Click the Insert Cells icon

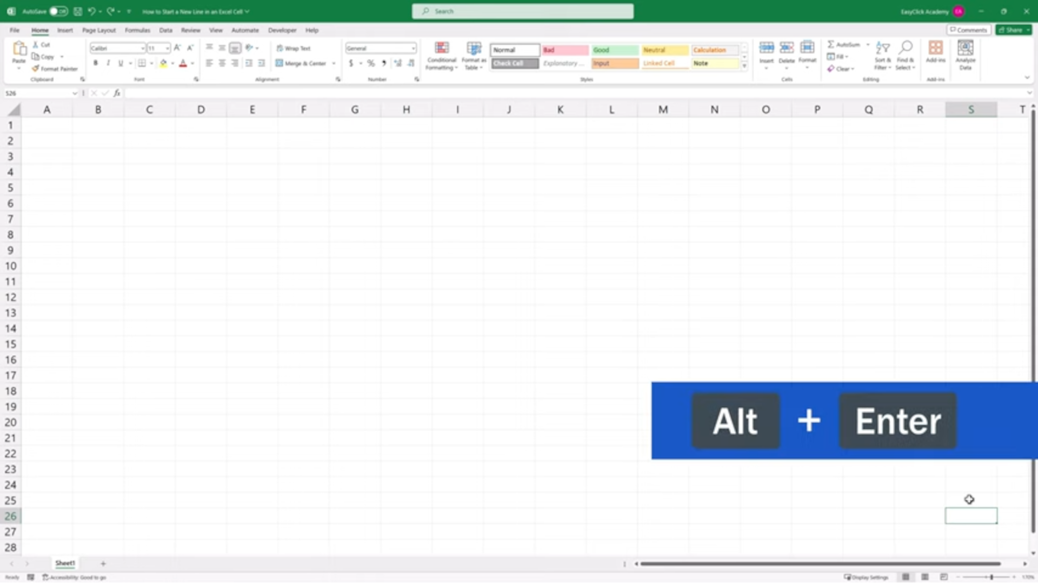[x=767, y=48]
